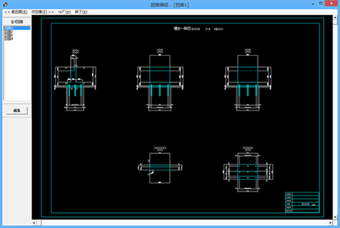Click horizontal scrollbar left arrow
This screenshot has height=228, width=340.
[34, 222]
